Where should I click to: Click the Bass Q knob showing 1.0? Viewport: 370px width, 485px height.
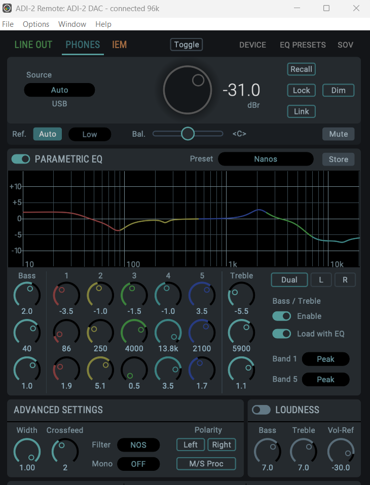[27, 370]
